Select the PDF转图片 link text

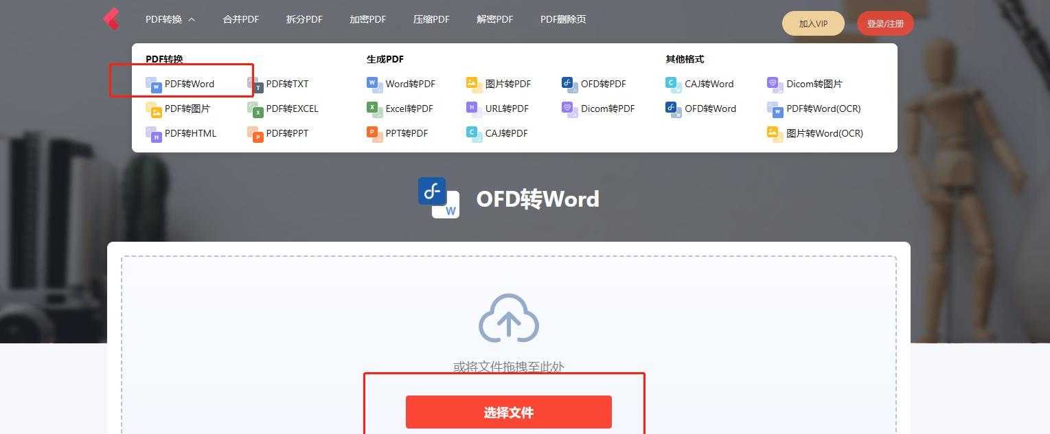[x=187, y=108]
